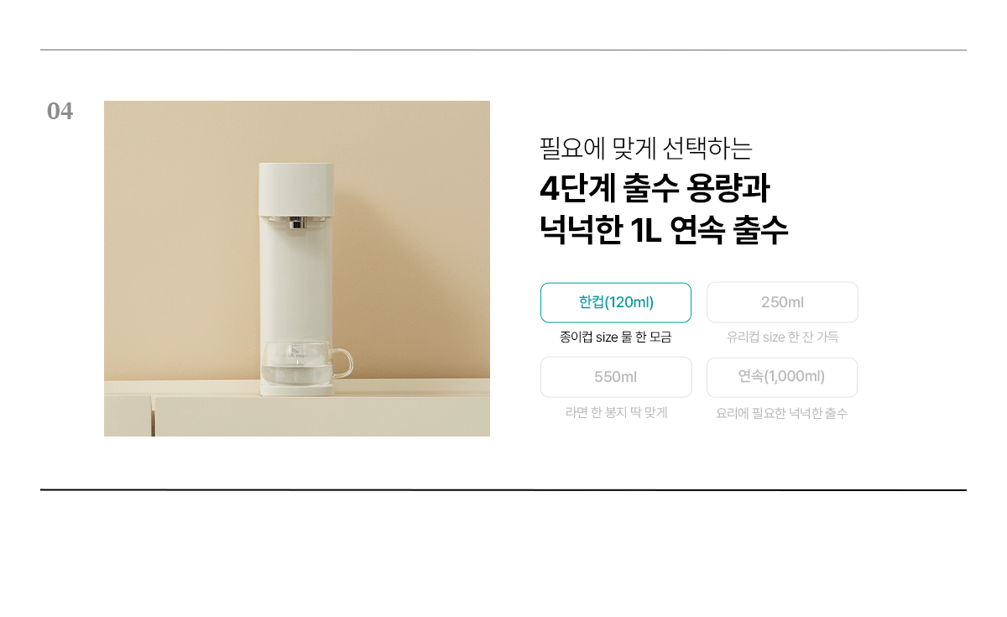
Task: Click the thick black divider line at the bottom
Action: [x=503, y=489]
